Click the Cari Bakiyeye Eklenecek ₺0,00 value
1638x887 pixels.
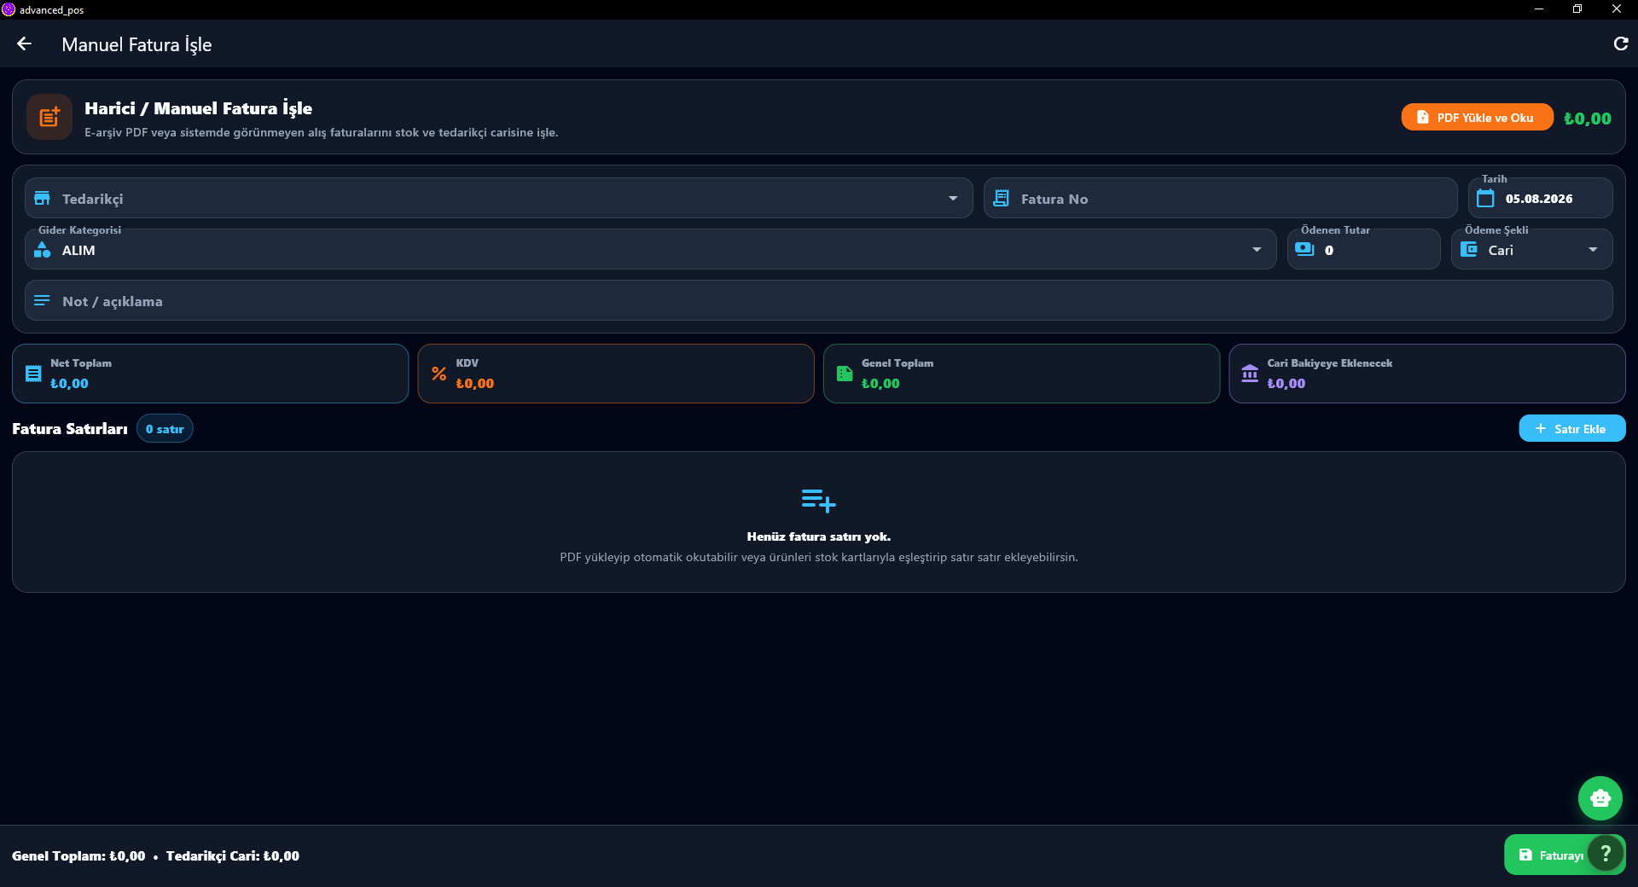[1287, 384]
